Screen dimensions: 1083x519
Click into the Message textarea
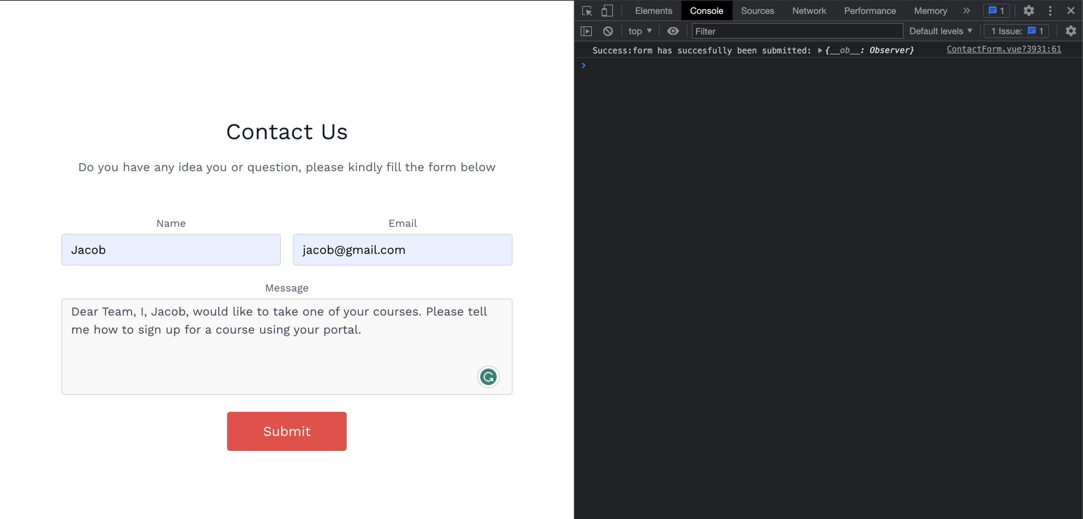tap(287, 346)
